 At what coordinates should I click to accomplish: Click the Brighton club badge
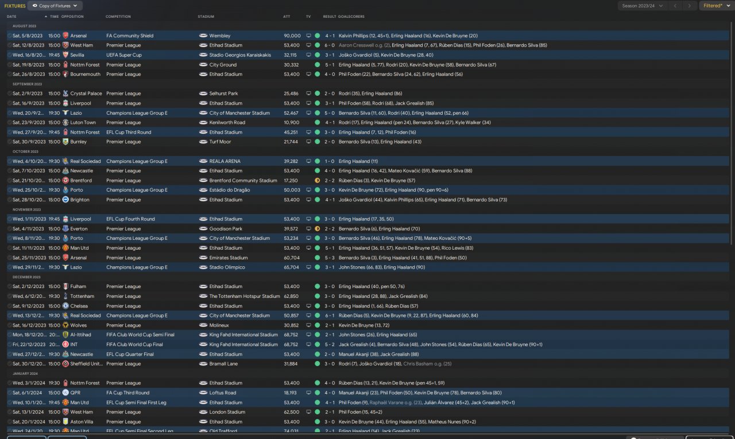(65, 200)
